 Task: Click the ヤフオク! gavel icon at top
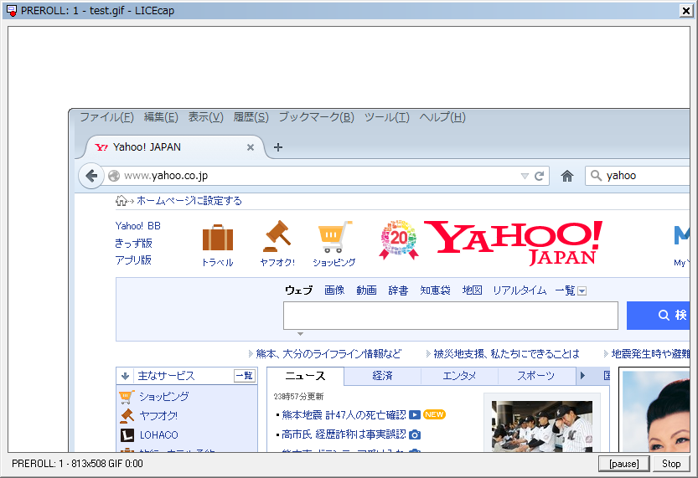[277, 236]
